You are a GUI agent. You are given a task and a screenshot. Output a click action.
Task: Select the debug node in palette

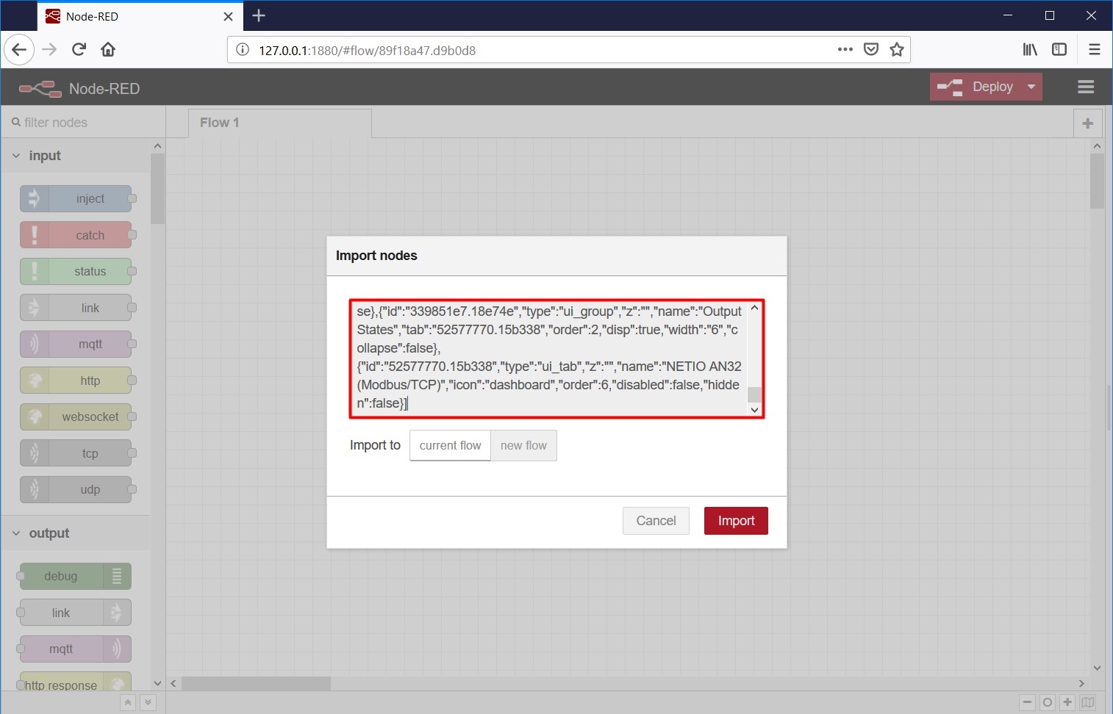click(76, 576)
